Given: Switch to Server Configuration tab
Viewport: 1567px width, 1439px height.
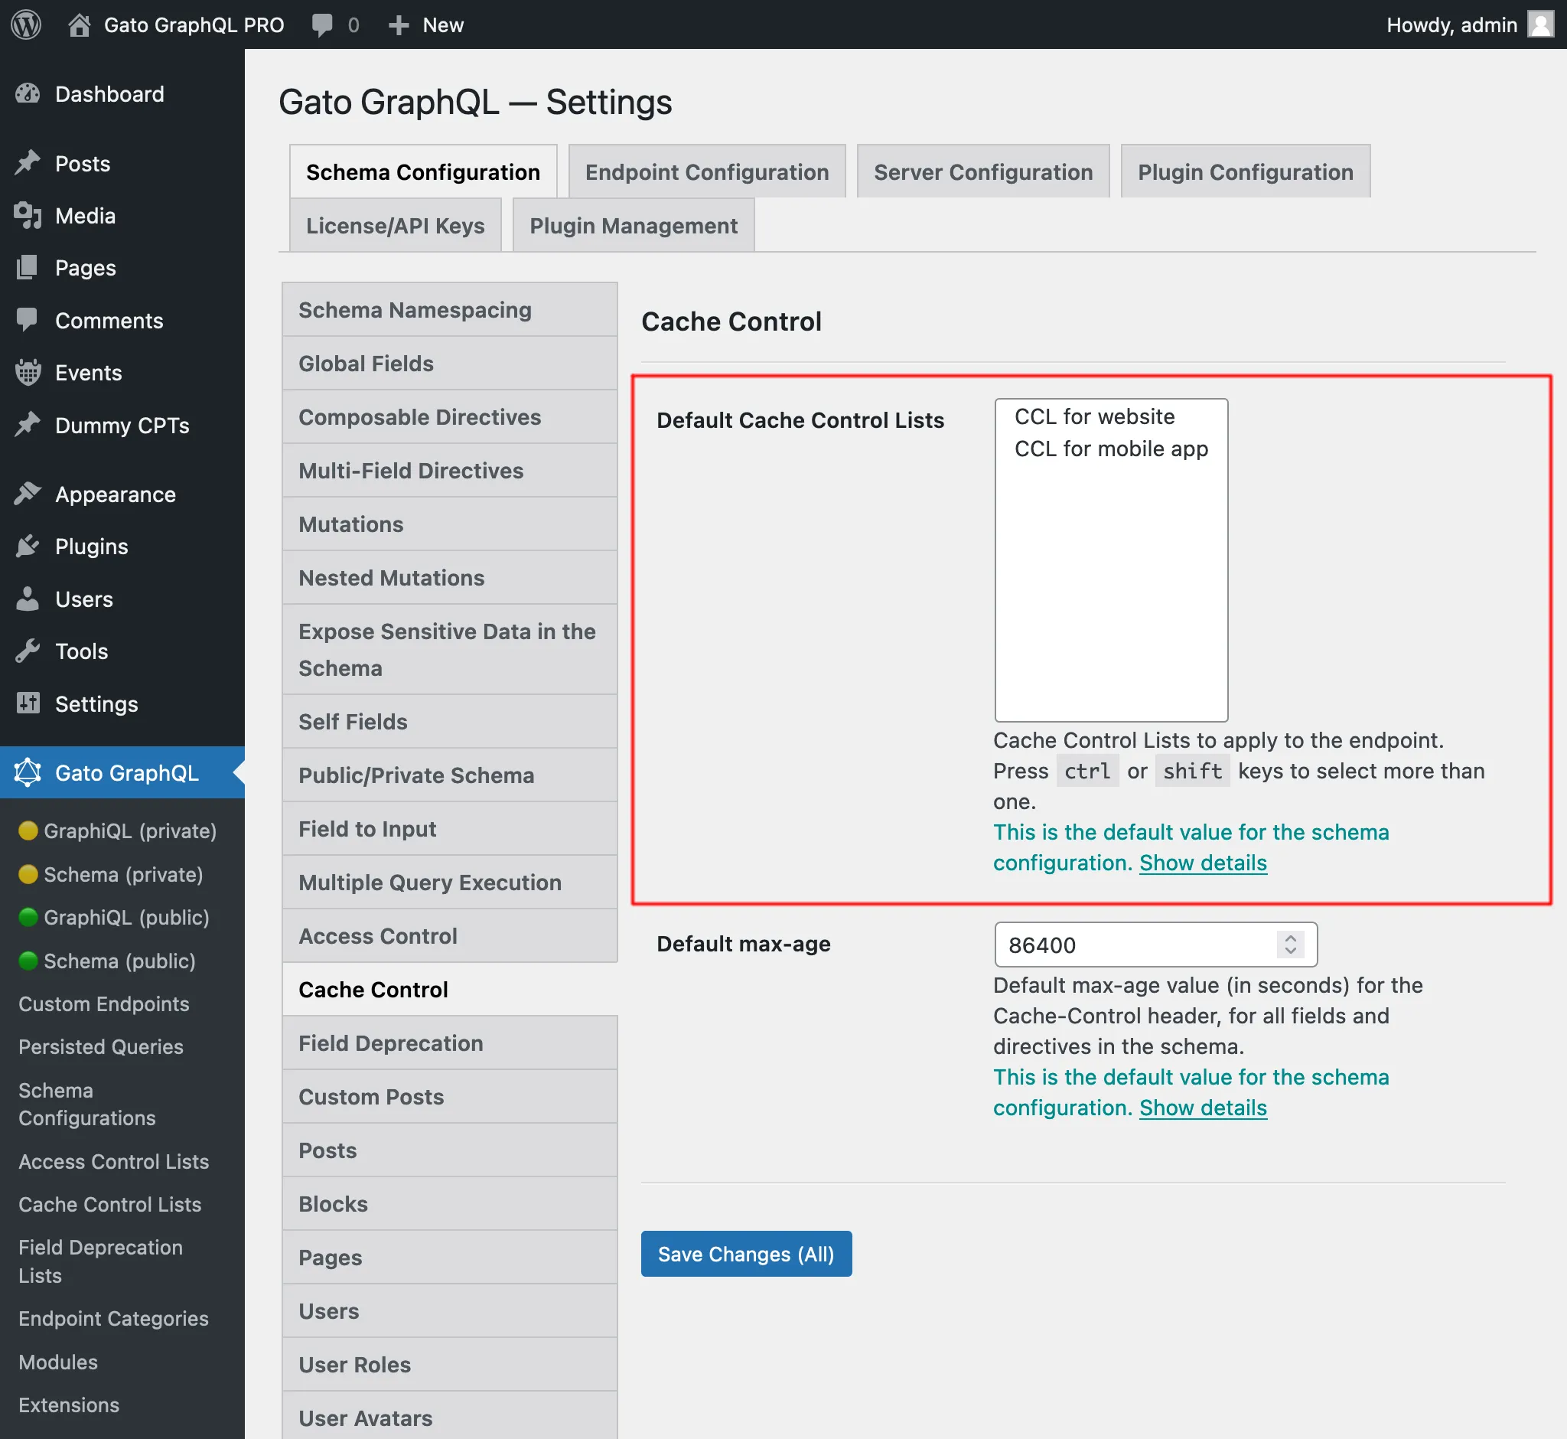Looking at the screenshot, I should (x=983, y=171).
